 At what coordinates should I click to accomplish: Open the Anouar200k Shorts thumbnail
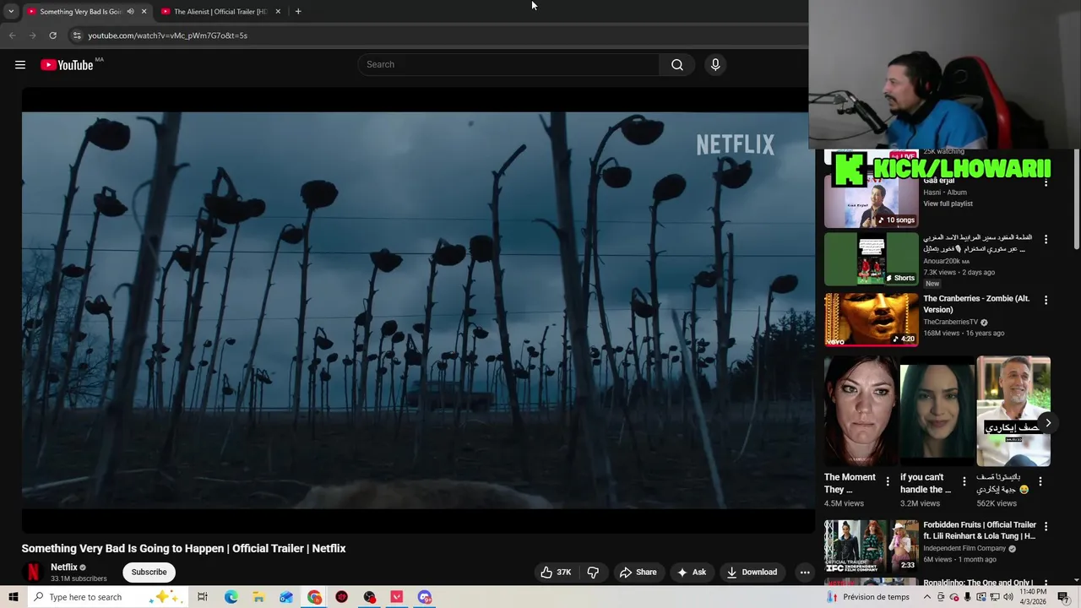[871, 259]
